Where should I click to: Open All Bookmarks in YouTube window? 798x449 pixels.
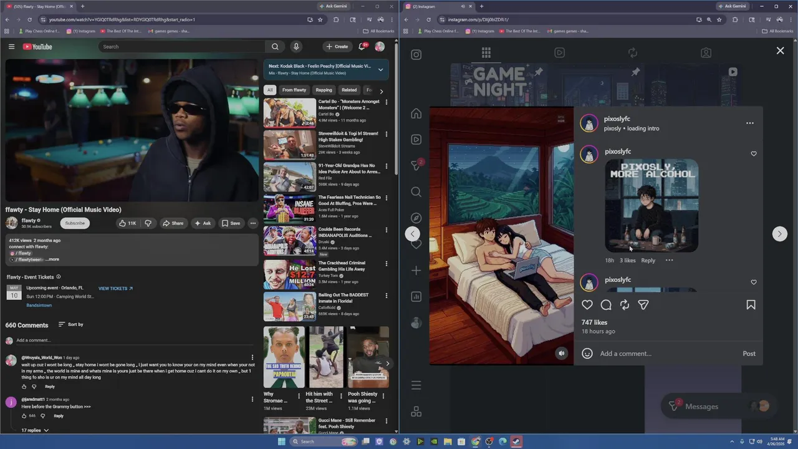click(x=379, y=31)
